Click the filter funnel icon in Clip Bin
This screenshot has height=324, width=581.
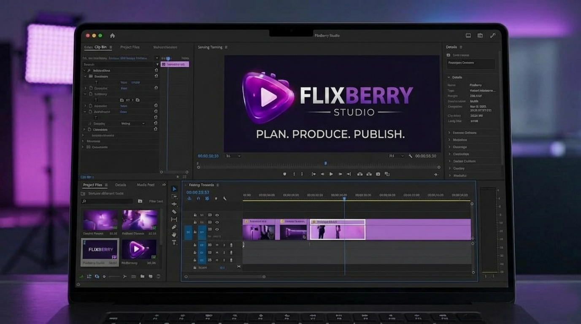click(157, 65)
